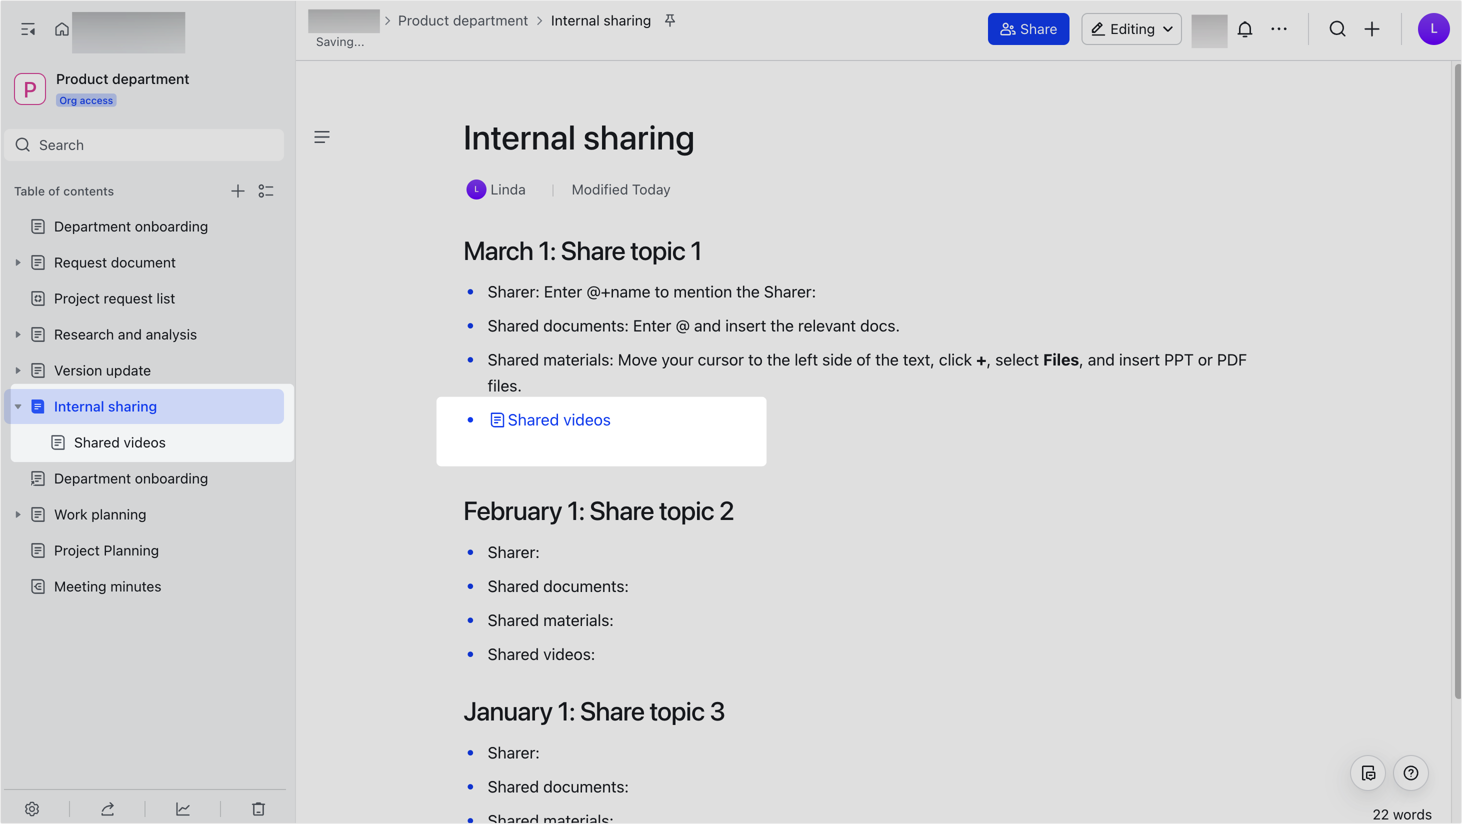The height and width of the screenshot is (824, 1462).
Task: Open the more options ellipsis menu
Action: coord(1278,29)
